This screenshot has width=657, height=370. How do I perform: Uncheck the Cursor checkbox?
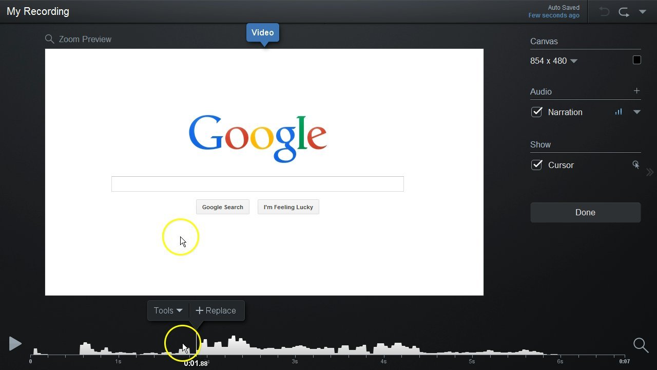pos(536,165)
